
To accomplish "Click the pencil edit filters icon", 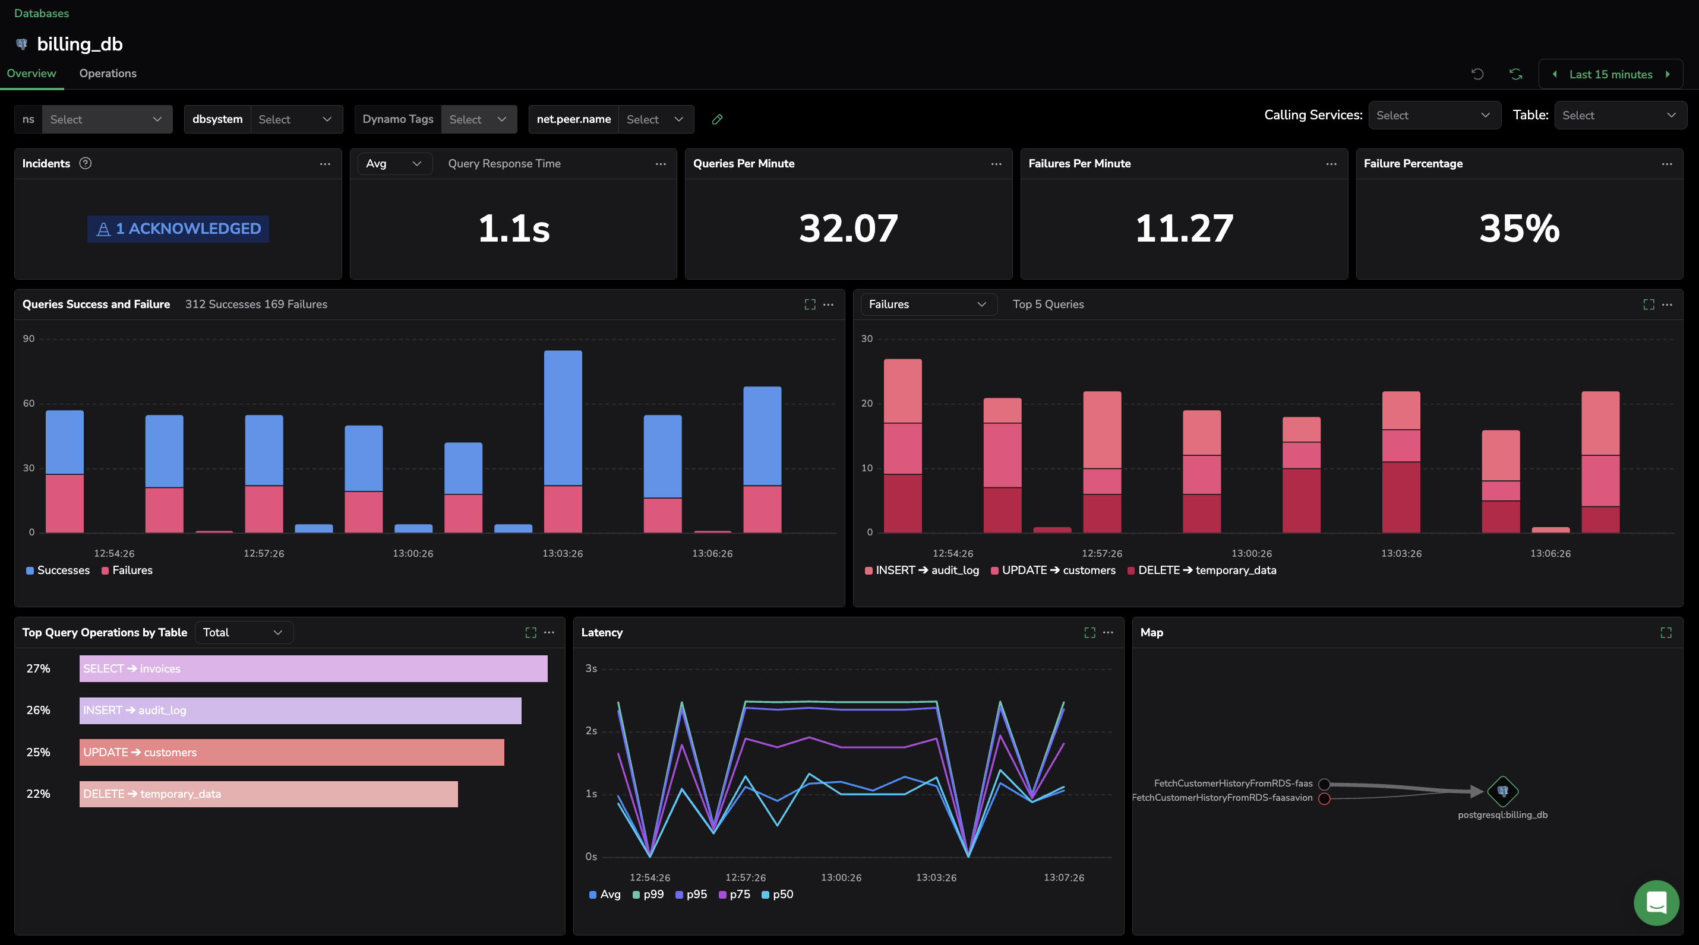I will [718, 119].
